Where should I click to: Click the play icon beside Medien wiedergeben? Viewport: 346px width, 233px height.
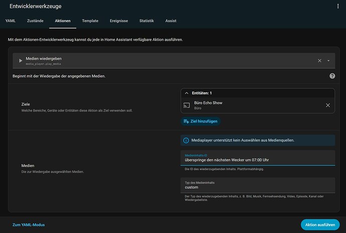pos(21,61)
